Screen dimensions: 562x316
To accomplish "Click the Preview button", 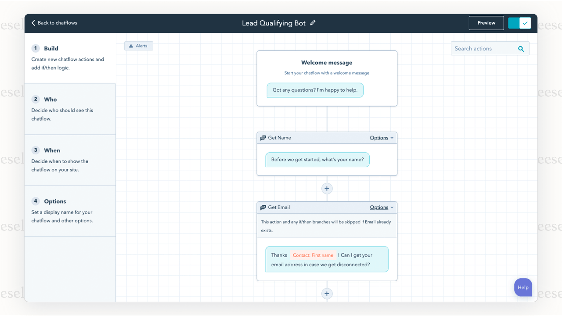I will (486, 23).
